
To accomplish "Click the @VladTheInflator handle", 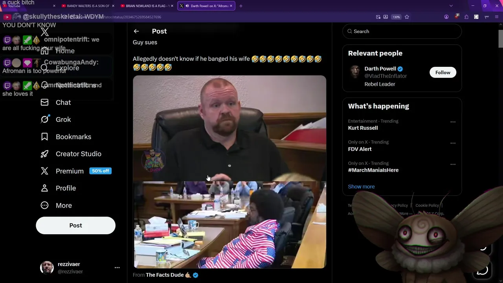I will tap(386, 76).
